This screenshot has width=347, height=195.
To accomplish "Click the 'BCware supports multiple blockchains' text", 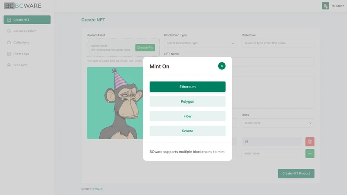I will 187,152.
